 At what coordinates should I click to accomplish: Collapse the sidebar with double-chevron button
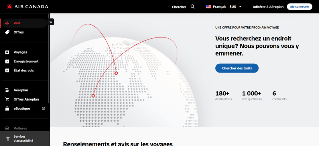(x=51, y=22)
